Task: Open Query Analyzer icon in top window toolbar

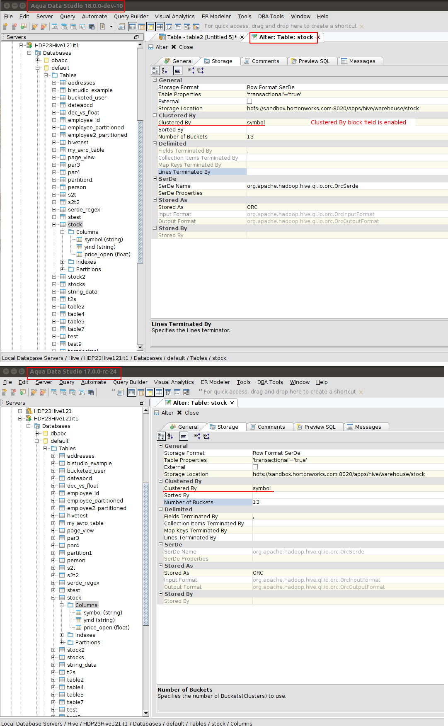Action: pyautogui.click(x=55, y=26)
